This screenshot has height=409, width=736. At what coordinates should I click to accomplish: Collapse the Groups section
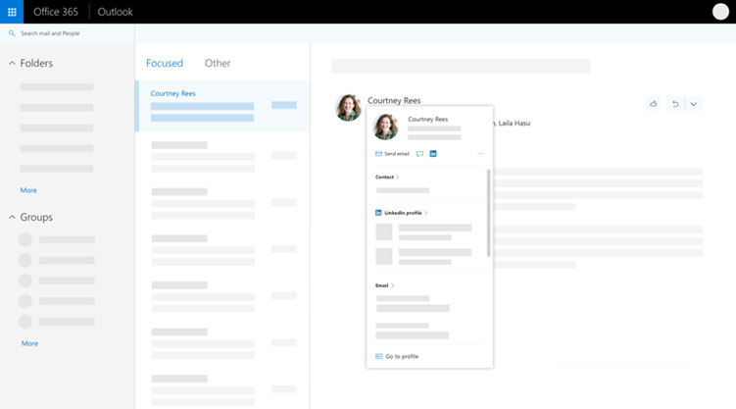coord(13,218)
